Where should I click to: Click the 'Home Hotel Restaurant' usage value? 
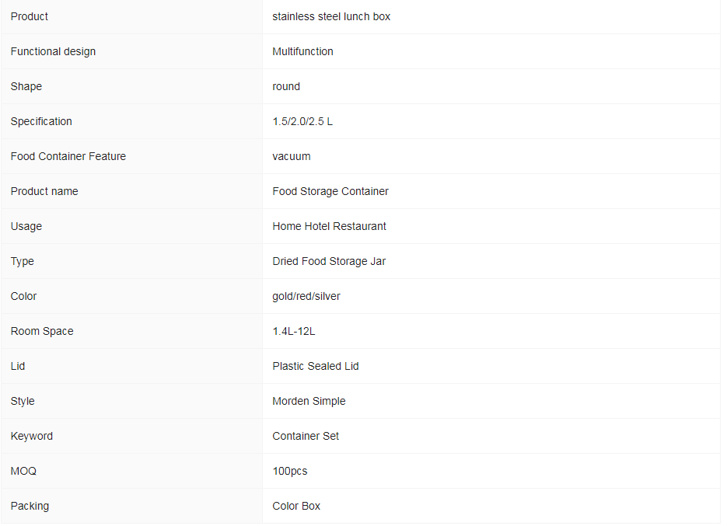pos(329,226)
